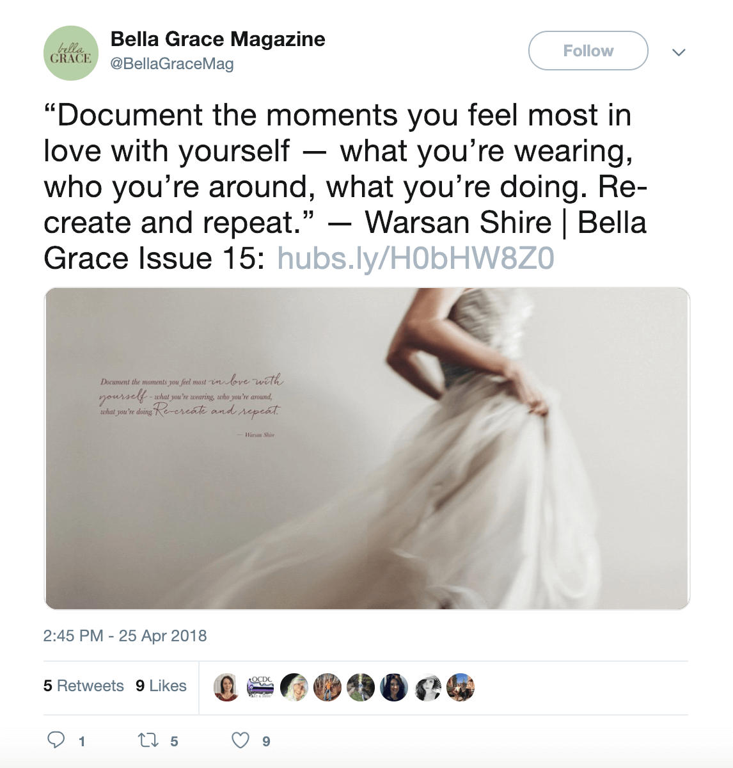The image size is (733, 768).
Task: View the 9 Likes list
Action: (159, 686)
